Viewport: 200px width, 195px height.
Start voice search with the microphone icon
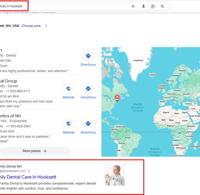tap(143, 6)
